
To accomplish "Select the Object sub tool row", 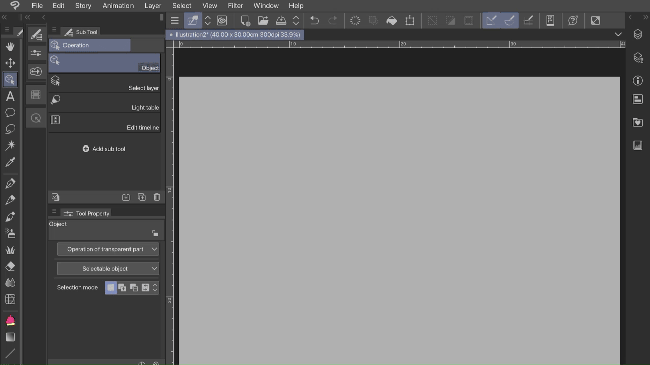I will point(105,63).
